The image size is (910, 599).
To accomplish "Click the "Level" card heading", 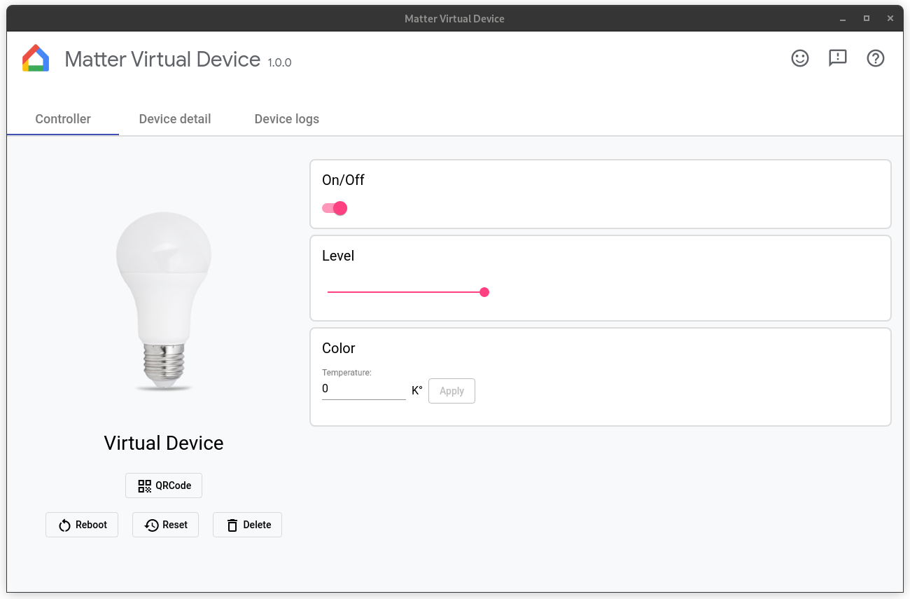I will click(338, 256).
